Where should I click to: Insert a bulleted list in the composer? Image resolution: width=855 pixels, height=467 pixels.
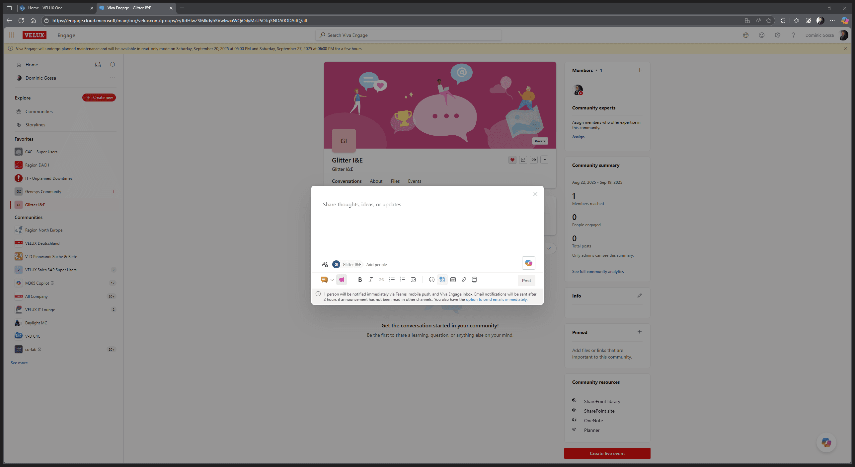(392, 280)
